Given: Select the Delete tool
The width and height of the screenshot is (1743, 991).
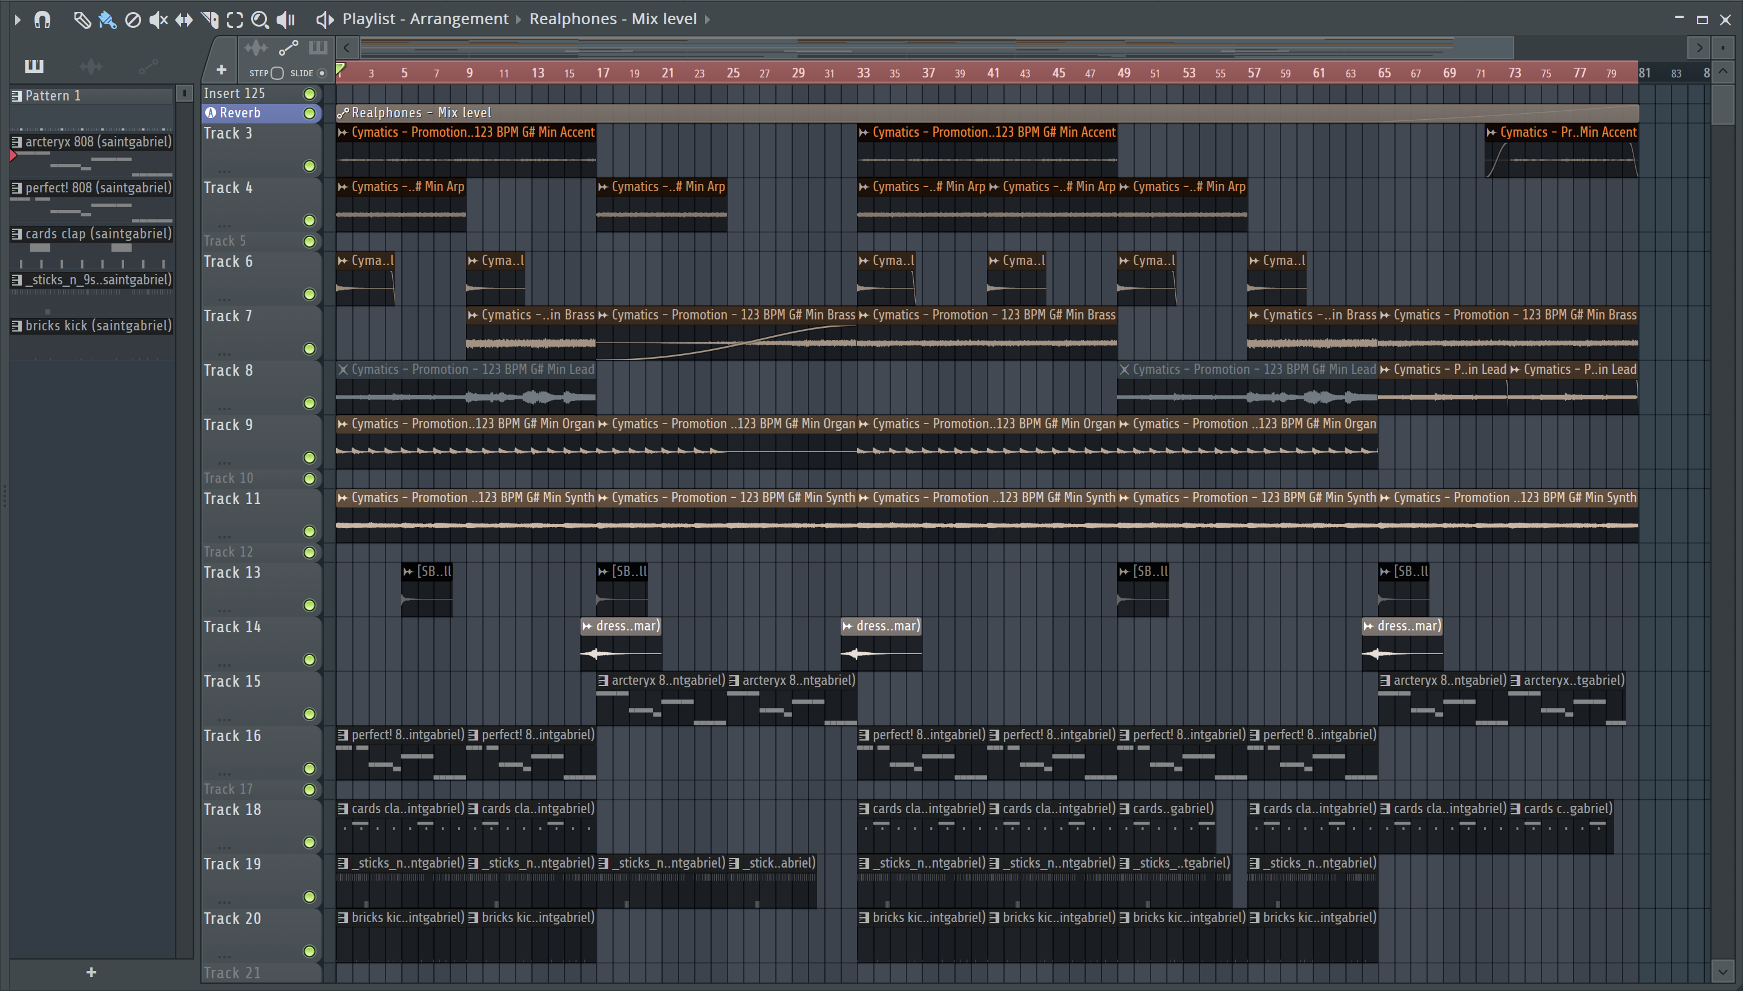Looking at the screenshot, I should point(133,20).
